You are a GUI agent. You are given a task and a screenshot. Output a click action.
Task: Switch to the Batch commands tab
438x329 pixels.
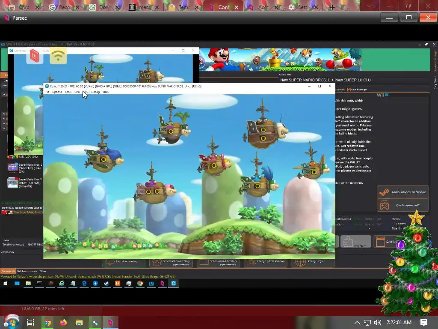[27, 271]
